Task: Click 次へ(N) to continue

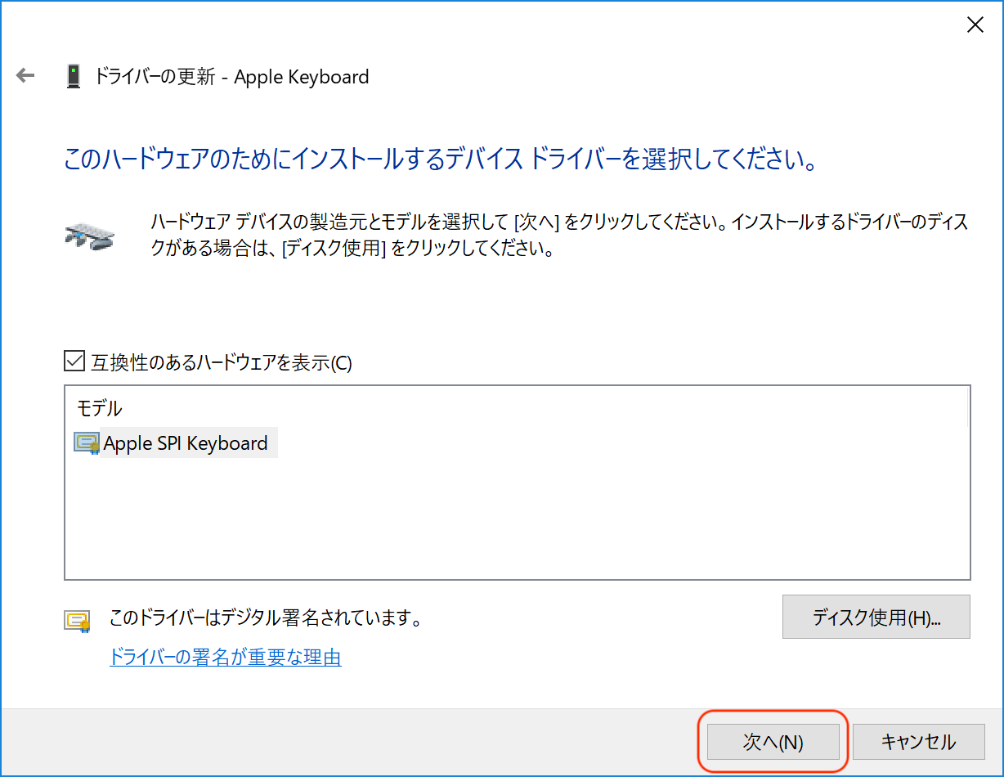Action: (x=773, y=742)
